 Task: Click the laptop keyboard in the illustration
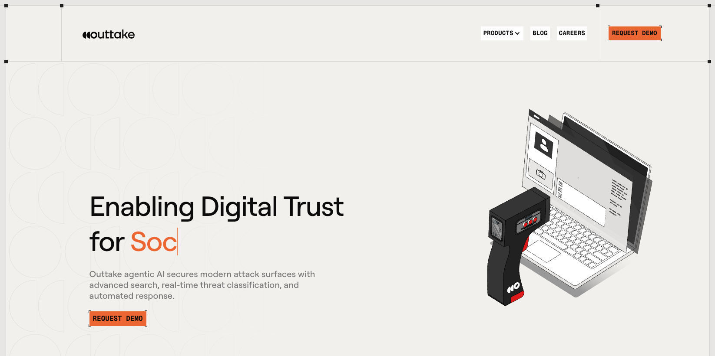[578, 236]
